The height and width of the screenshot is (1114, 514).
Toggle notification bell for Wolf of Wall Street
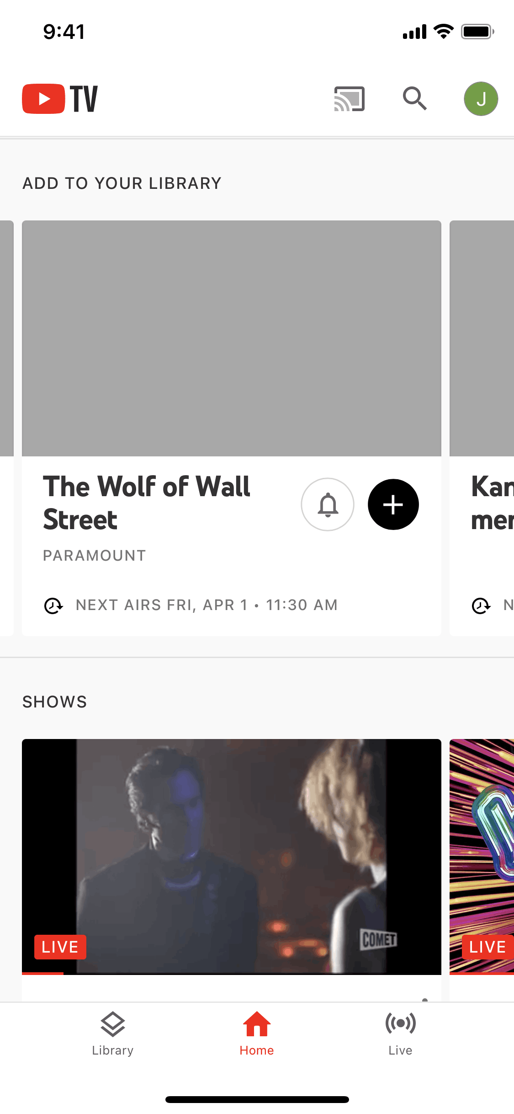[x=328, y=504]
